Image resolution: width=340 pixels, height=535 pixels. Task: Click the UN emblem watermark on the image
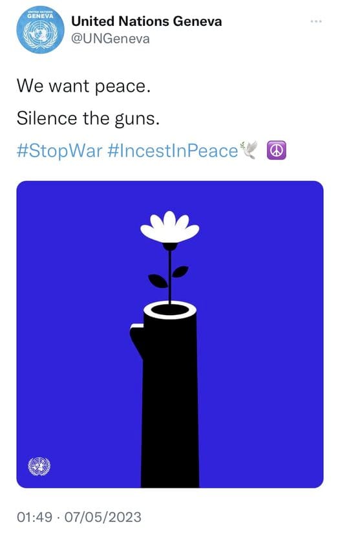click(39, 466)
